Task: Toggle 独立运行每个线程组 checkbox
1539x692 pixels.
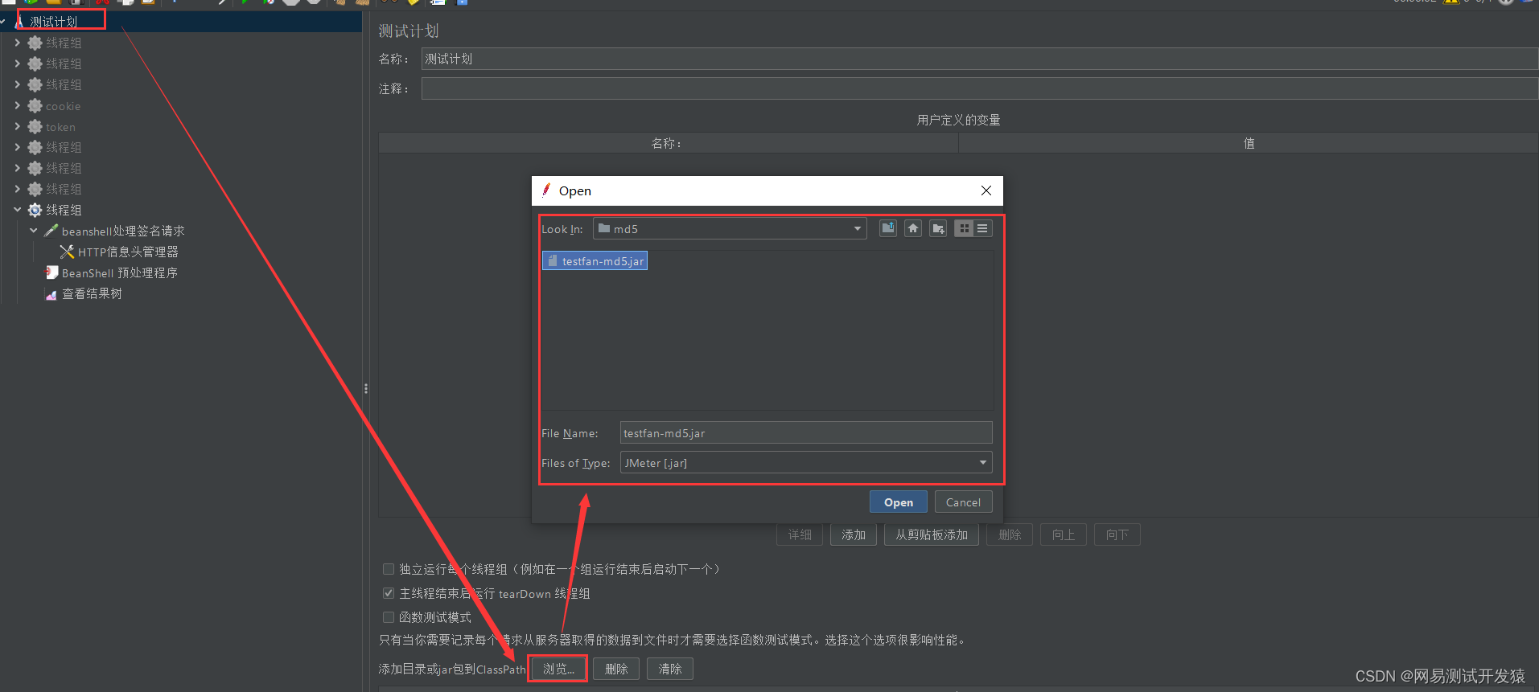Action: (x=389, y=569)
